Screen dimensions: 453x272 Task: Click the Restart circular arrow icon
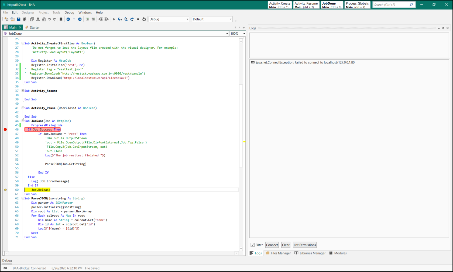pyautogui.click(x=144, y=19)
